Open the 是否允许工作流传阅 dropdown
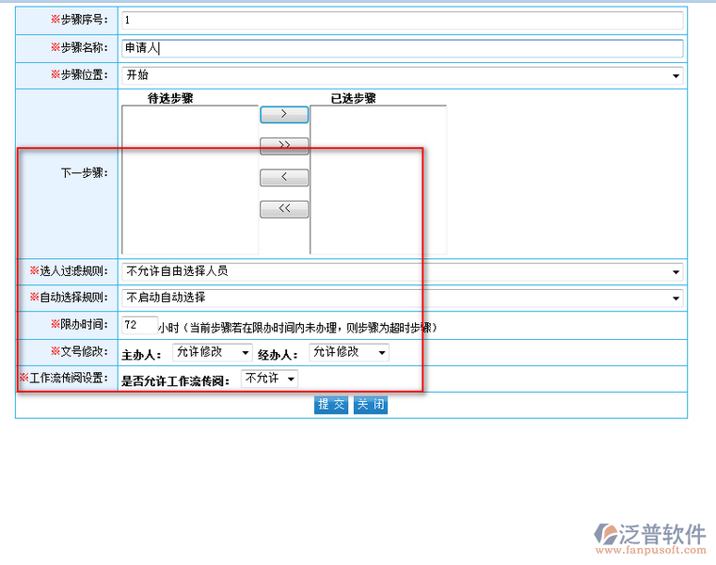This screenshot has height=565, width=716. [269, 379]
